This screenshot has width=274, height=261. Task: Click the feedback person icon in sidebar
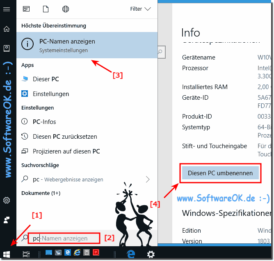point(7,220)
